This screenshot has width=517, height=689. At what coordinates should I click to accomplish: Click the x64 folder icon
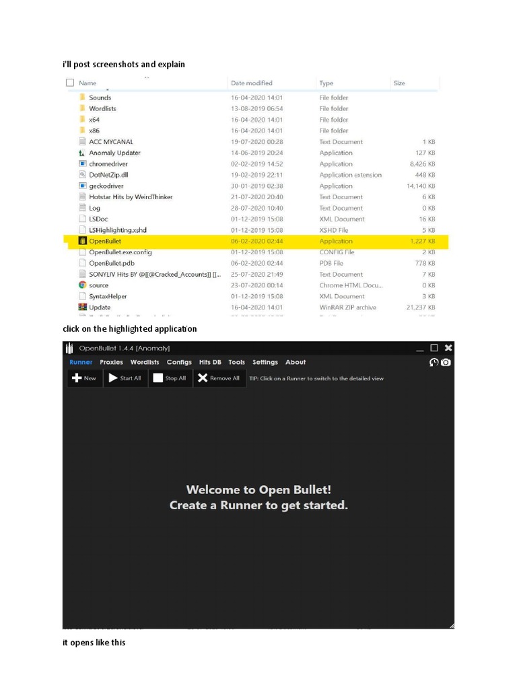coord(82,119)
